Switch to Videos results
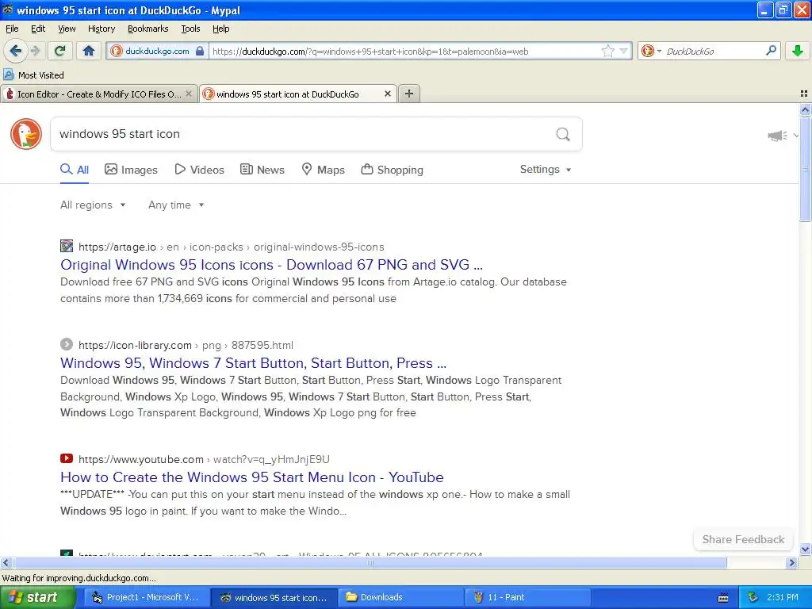 (199, 170)
